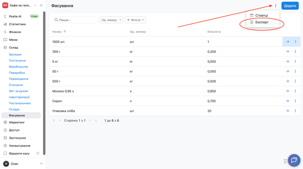Open row menu for 500 г

[295, 81]
